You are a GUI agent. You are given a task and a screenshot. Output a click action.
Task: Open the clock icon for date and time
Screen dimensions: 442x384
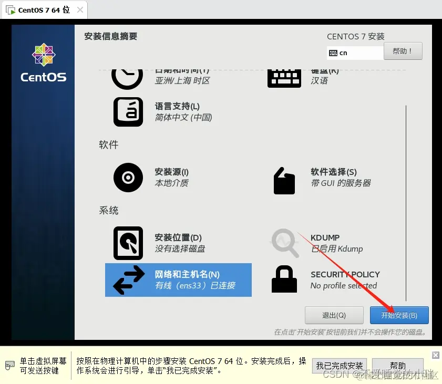coord(127,78)
